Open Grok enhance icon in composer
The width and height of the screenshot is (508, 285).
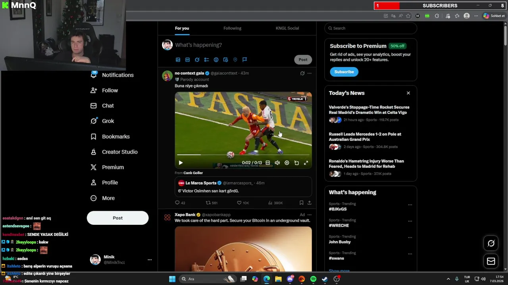point(197,60)
